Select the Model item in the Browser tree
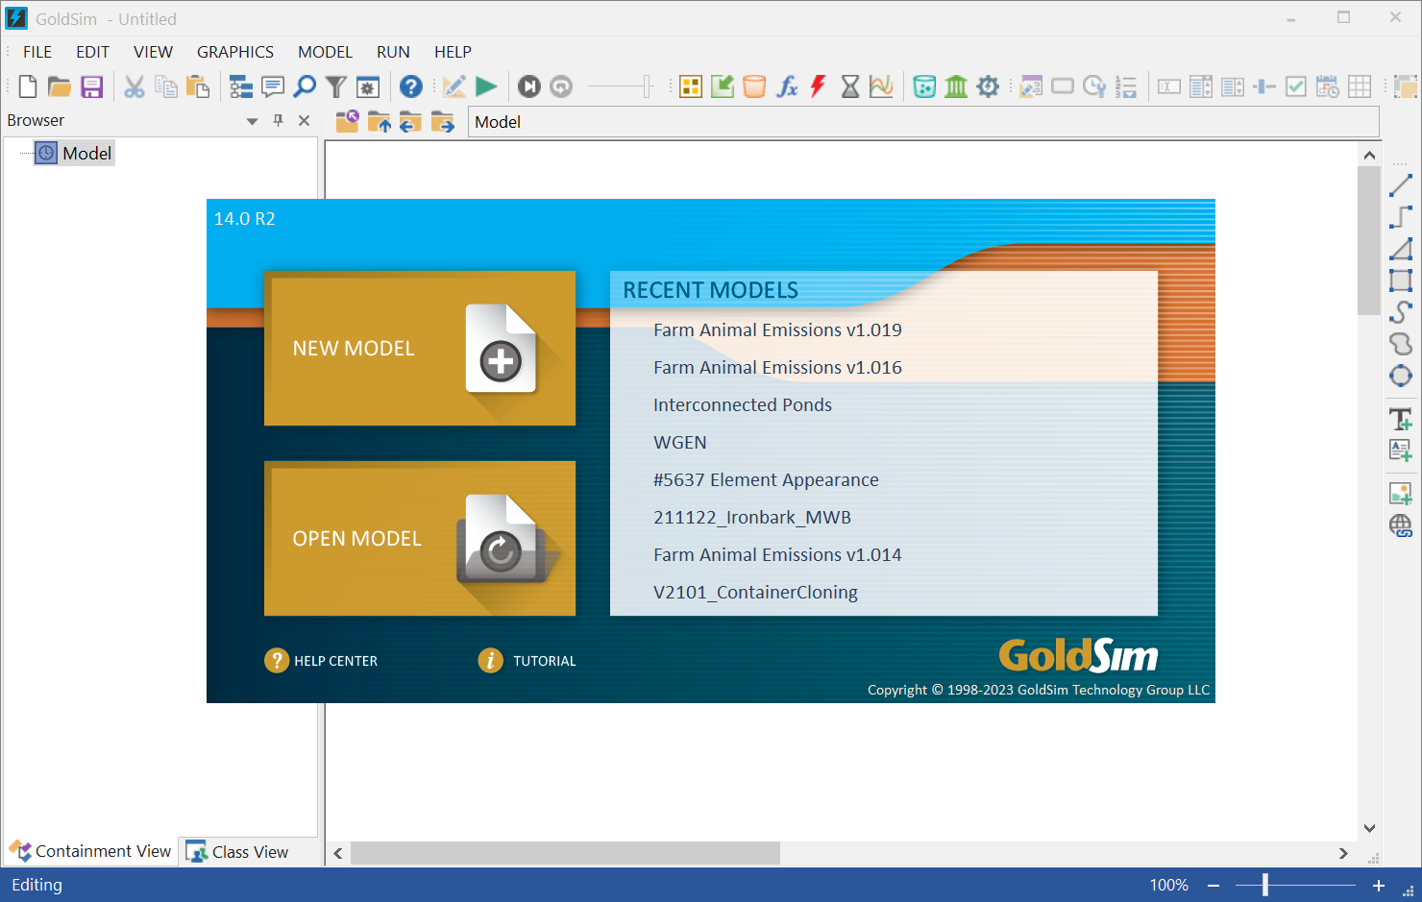 86,153
